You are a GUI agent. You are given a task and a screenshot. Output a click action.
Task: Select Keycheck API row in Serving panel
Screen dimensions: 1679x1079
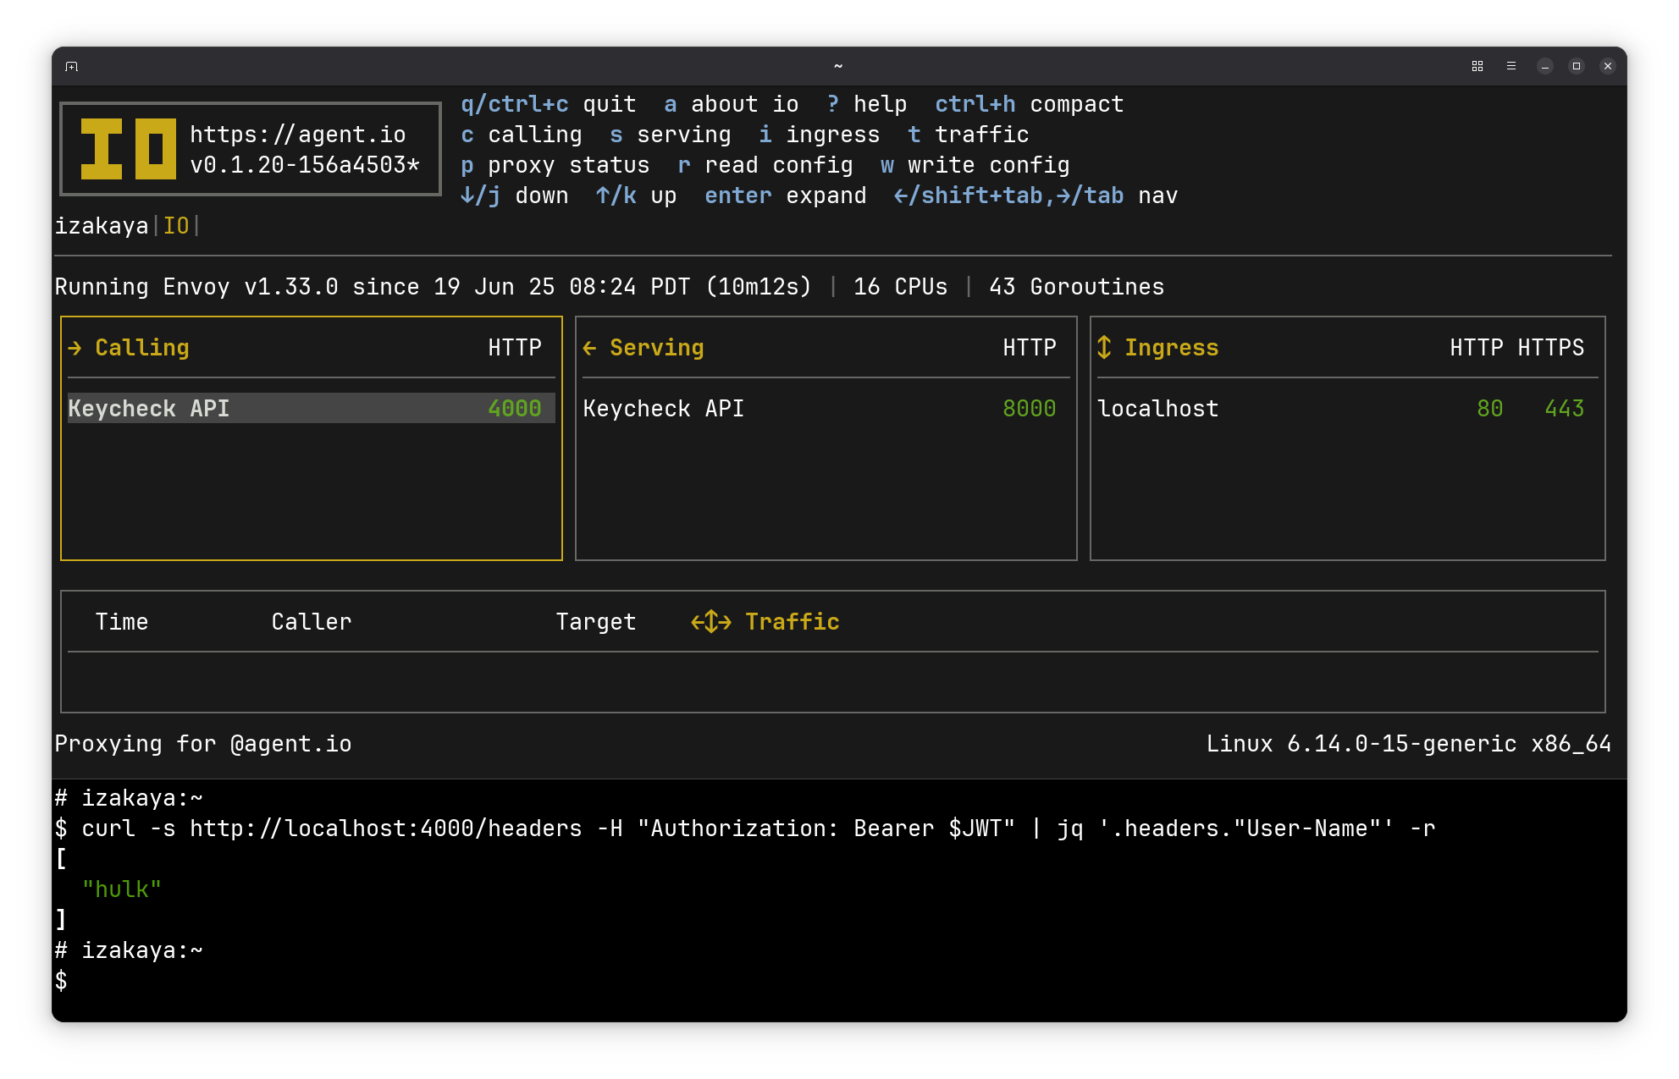[826, 409]
